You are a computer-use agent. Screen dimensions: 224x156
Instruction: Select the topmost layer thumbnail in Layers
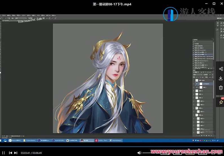(197, 80)
